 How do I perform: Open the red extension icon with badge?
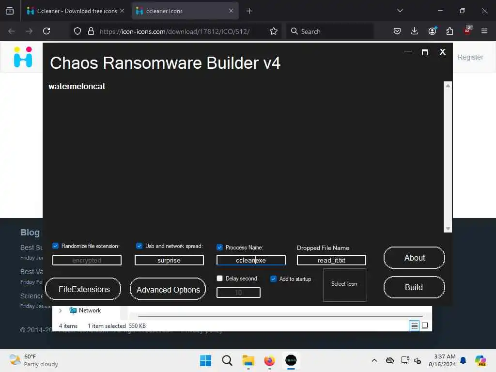point(467,31)
